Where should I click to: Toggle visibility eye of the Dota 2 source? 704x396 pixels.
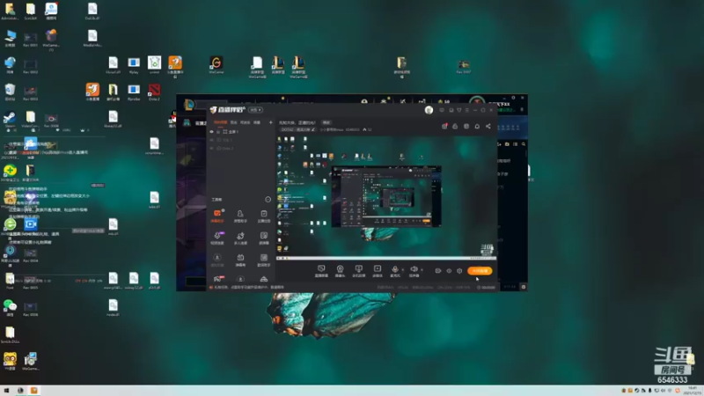click(x=212, y=148)
